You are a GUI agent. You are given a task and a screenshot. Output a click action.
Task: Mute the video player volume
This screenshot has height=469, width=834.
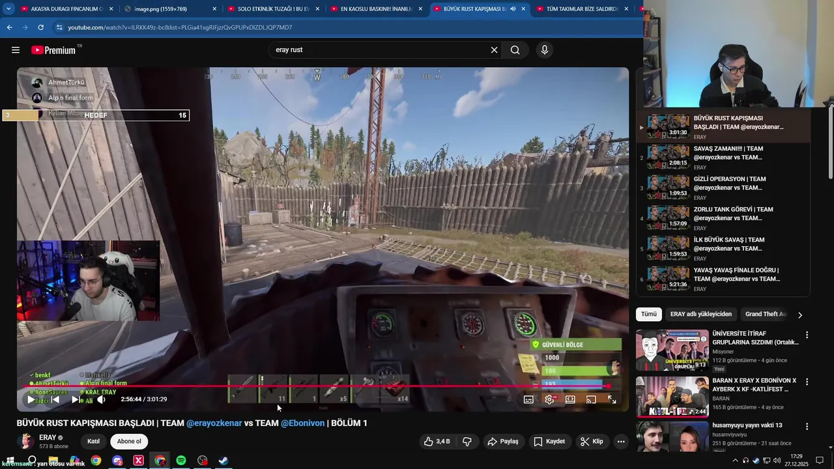tap(101, 399)
